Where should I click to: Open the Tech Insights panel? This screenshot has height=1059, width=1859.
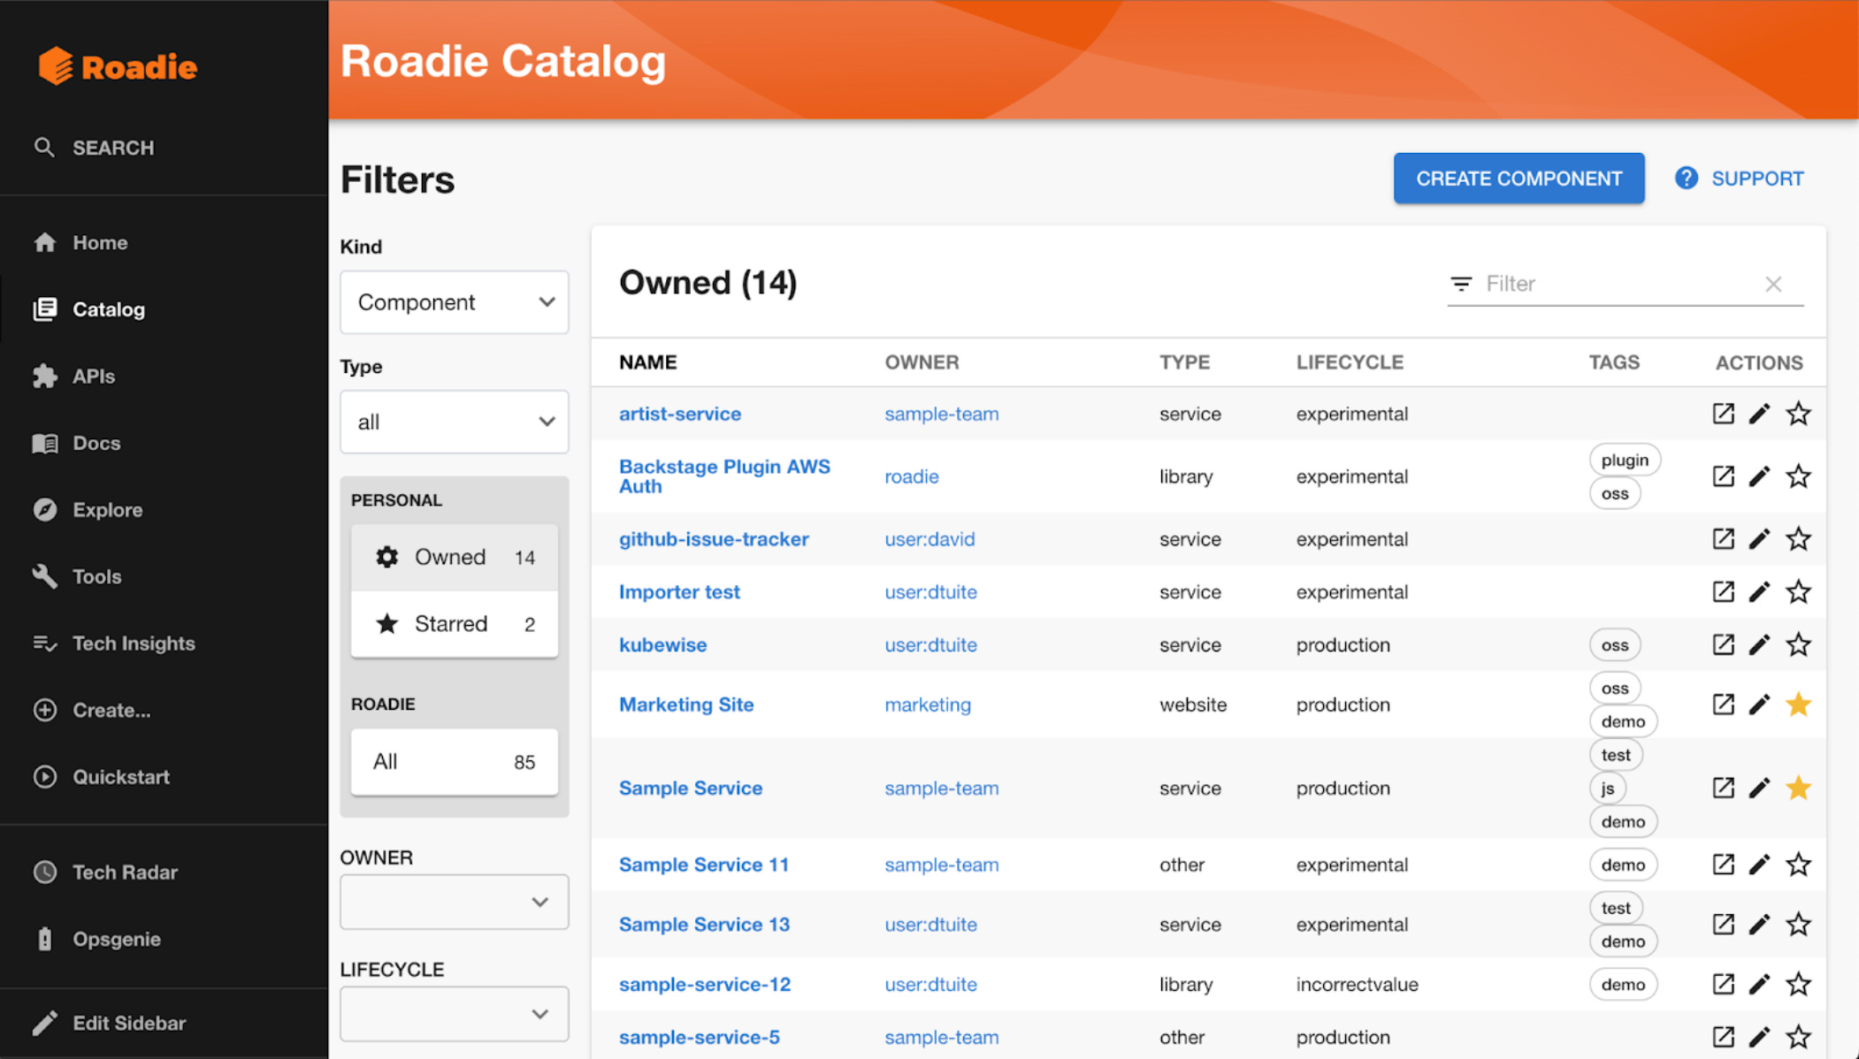134,644
